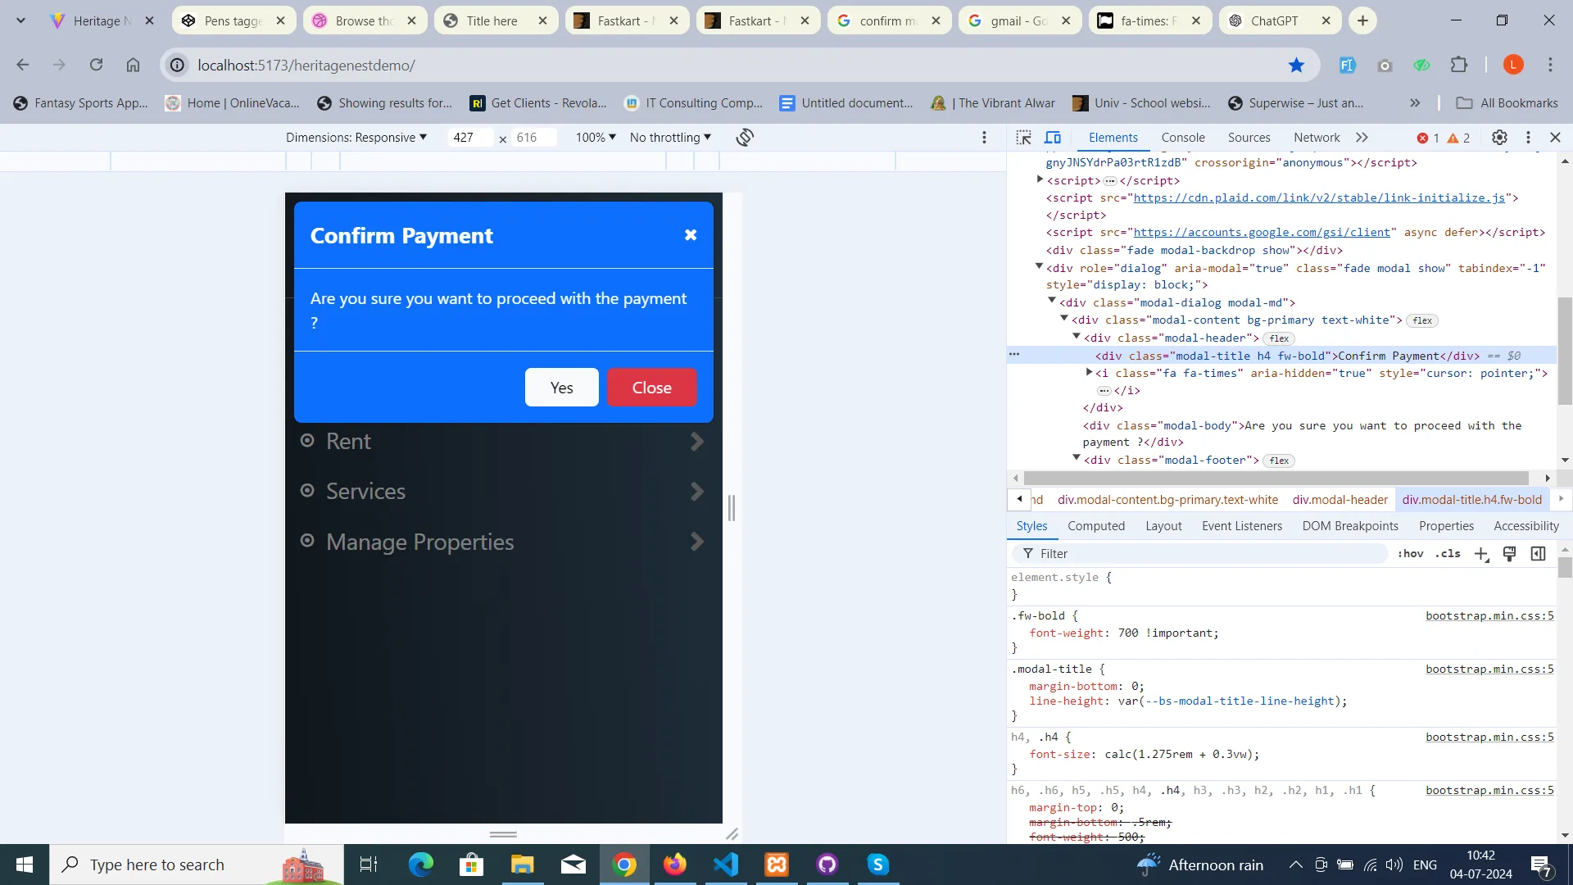Open the Computed styles tab
1573x885 pixels.
pyautogui.click(x=1095, y=526)
